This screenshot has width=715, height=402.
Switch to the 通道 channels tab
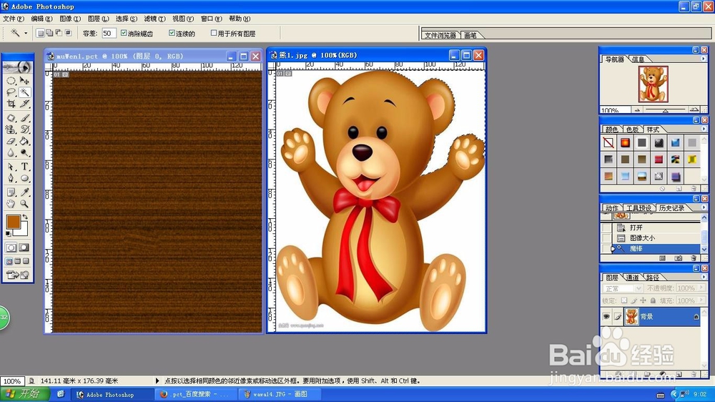(632, 278)
